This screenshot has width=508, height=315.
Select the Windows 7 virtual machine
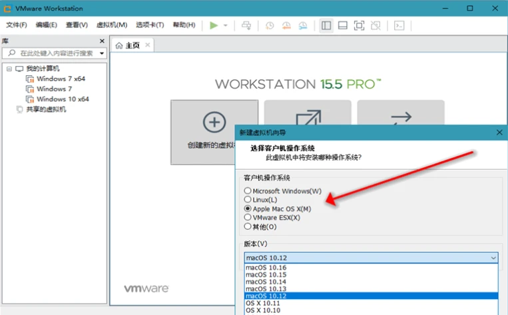[55, 89]
